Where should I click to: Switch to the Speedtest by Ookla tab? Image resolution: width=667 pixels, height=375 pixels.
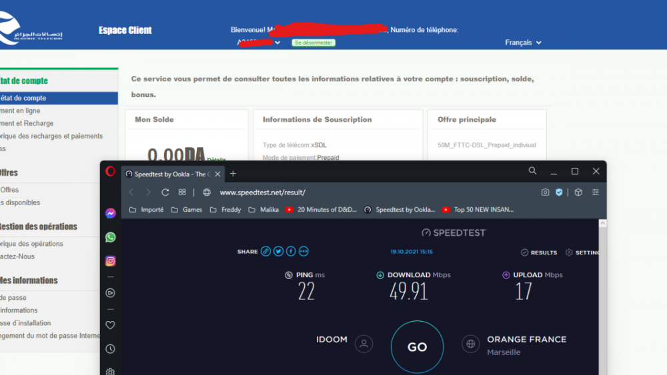tap(168, 174)
